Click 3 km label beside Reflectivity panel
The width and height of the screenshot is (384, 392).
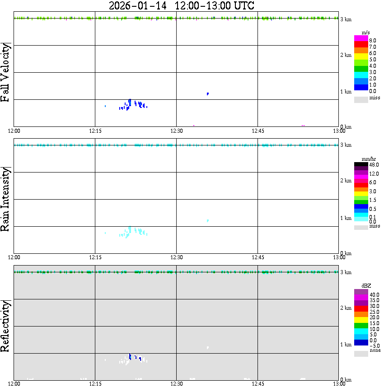346,272
